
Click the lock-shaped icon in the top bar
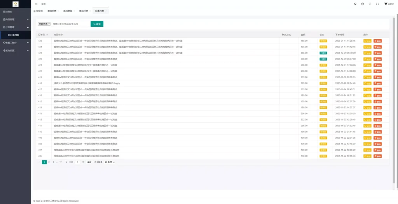[x=363, y=3]
